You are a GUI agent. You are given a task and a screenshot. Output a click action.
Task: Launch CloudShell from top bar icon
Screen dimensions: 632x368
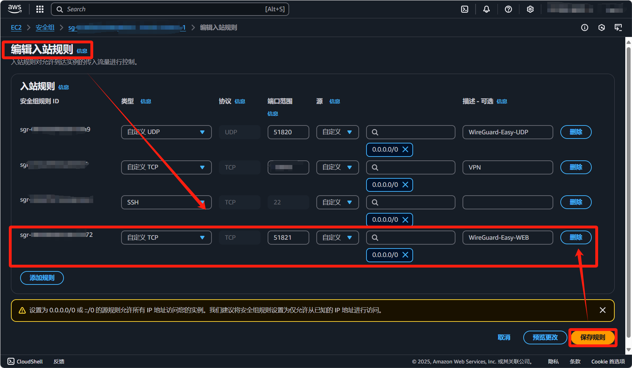tap(465, 9)
